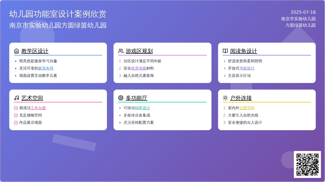
Task: Click the chevron beside 舒适坐垫和柔和照明
Action: point(225,61)
